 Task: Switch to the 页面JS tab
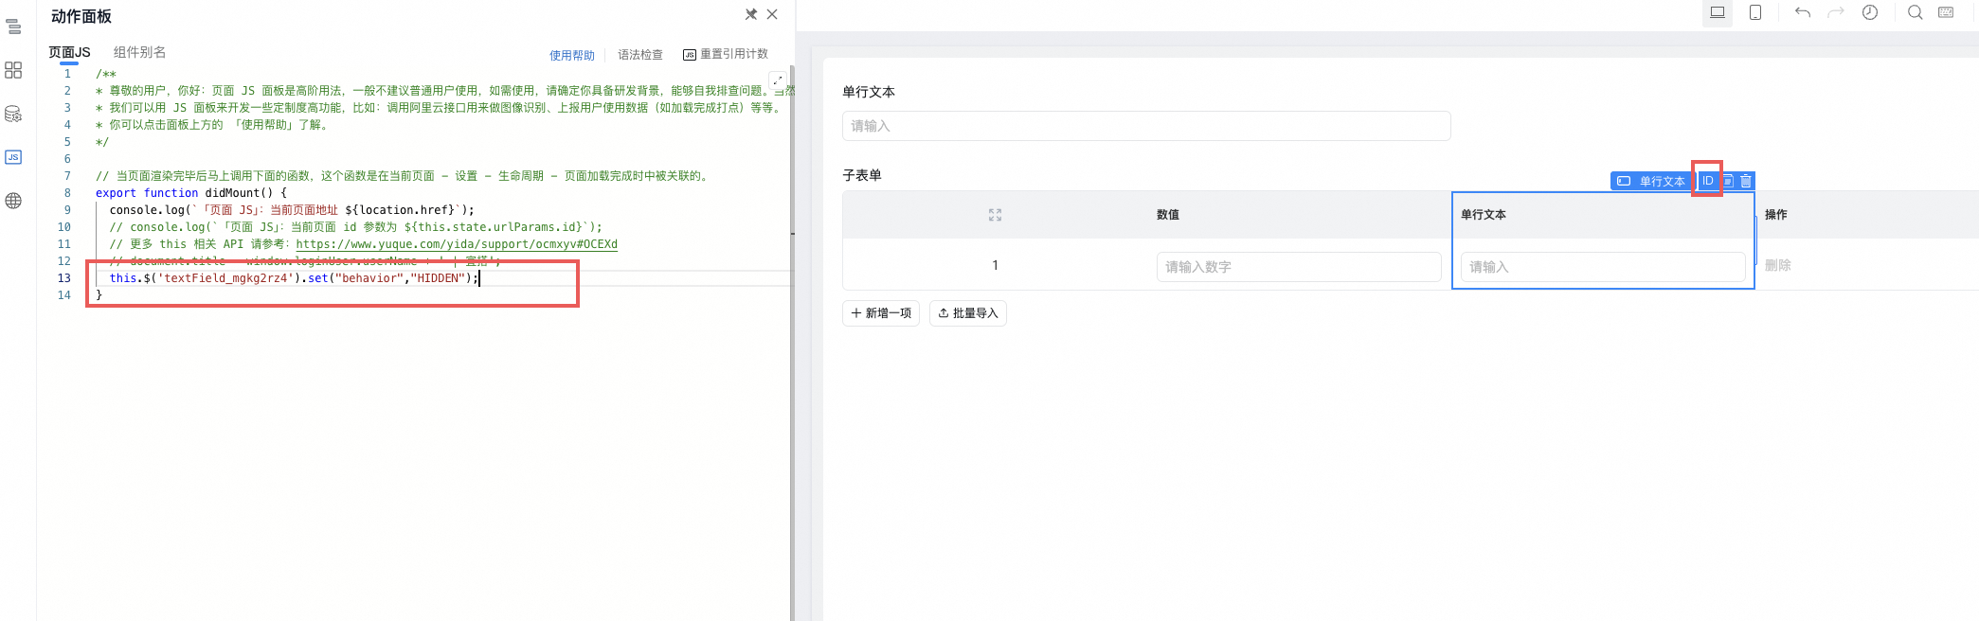pyautogui.click(x=69, y=53)
